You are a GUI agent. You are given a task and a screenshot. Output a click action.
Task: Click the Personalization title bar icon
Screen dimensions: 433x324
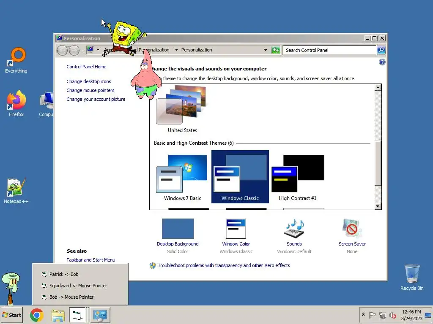point(59,38)
